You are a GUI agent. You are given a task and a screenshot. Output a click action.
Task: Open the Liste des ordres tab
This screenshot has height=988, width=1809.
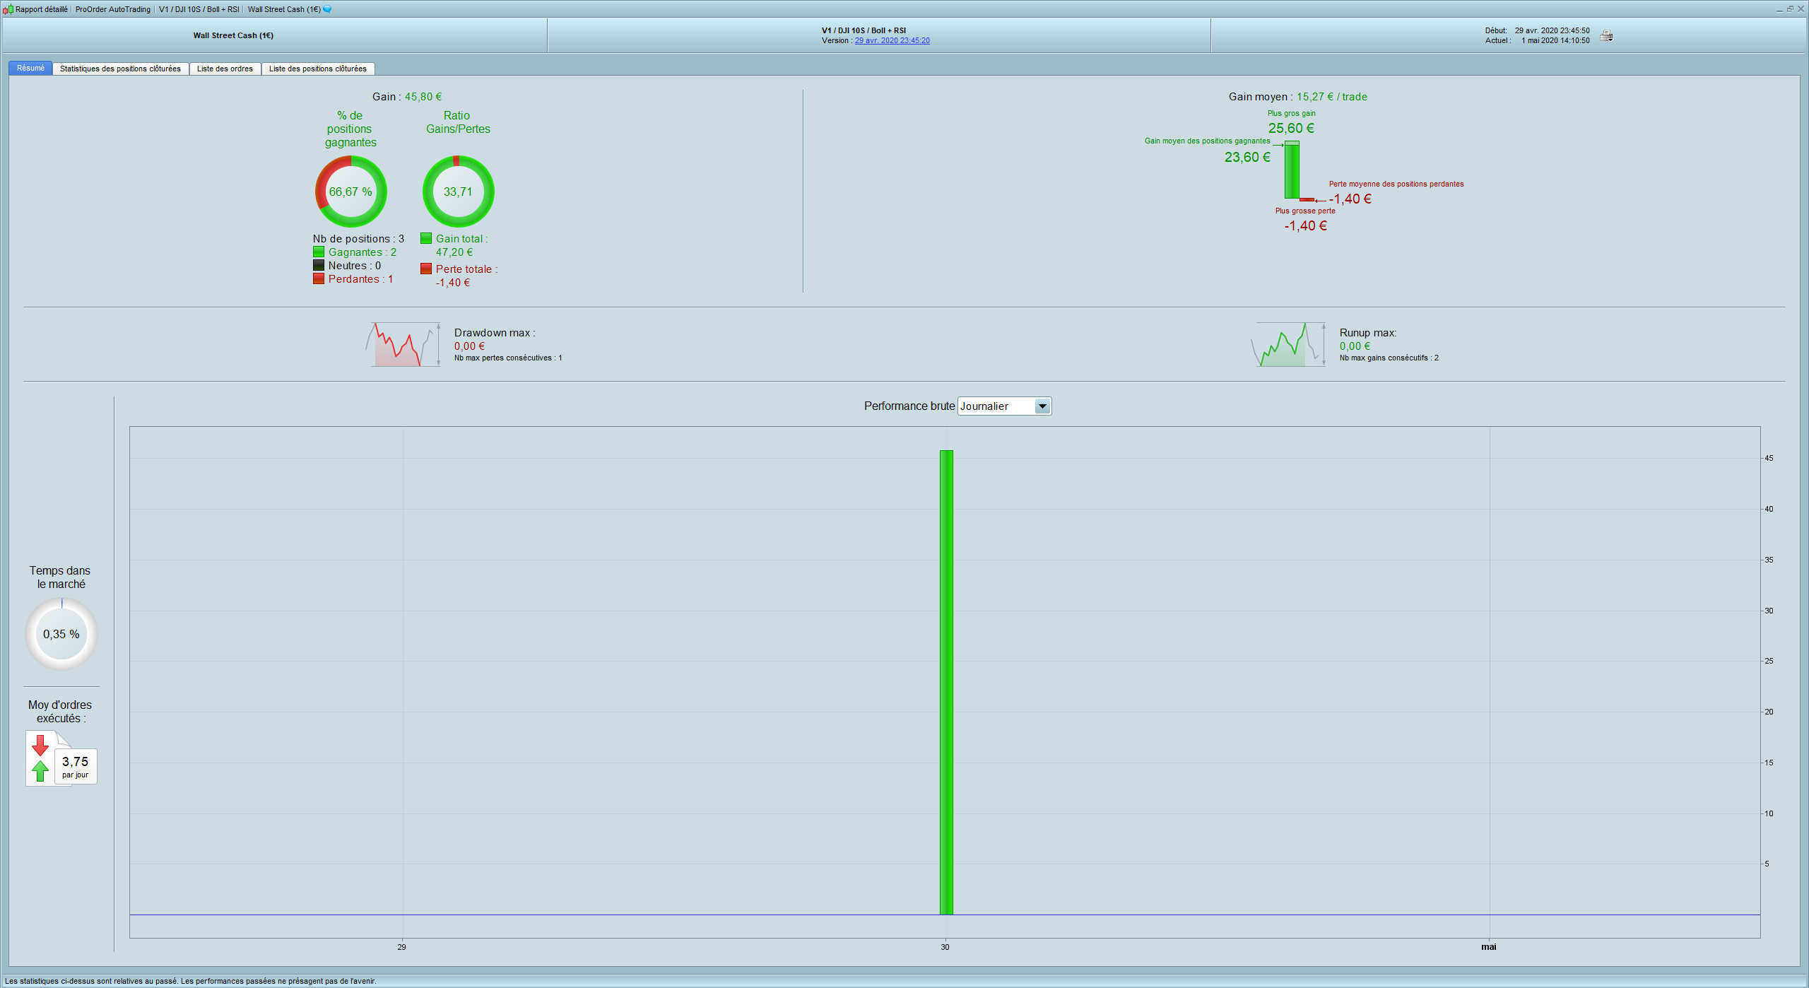point(225,69)
